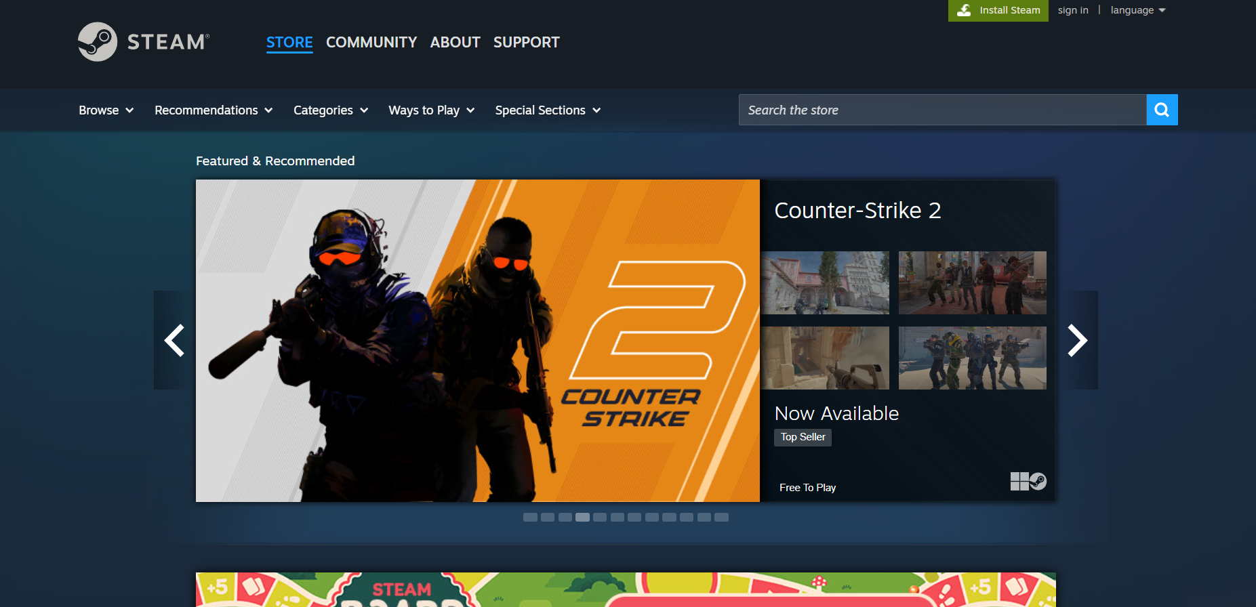1256x607 pixels.
Task: Select the last carousel page dot
Action: click(721, 518)
